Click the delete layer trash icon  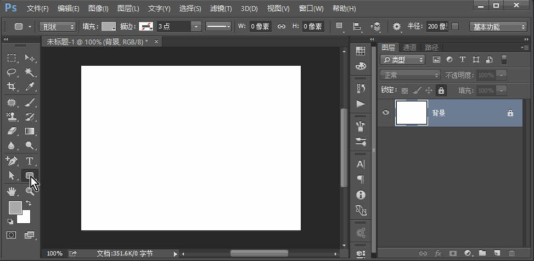pos(511,253)
